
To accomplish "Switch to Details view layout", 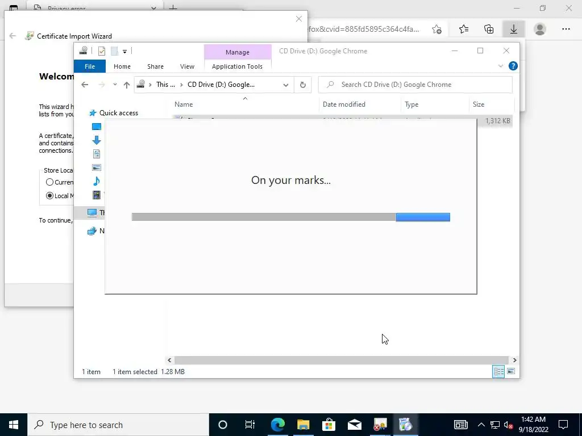I will 498,371.
